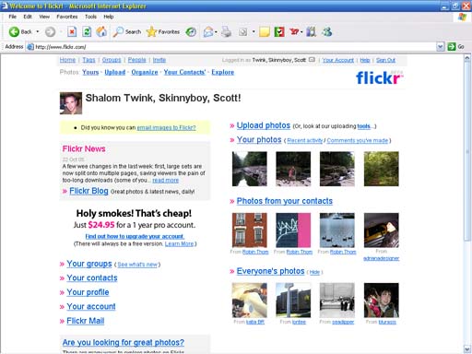472x354 pixels.
Task: Click read more in Flickr News
Action: [165, 181]
